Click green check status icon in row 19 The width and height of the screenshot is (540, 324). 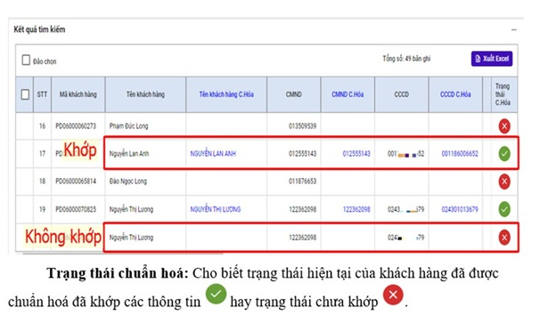click(x=504, y=209)
